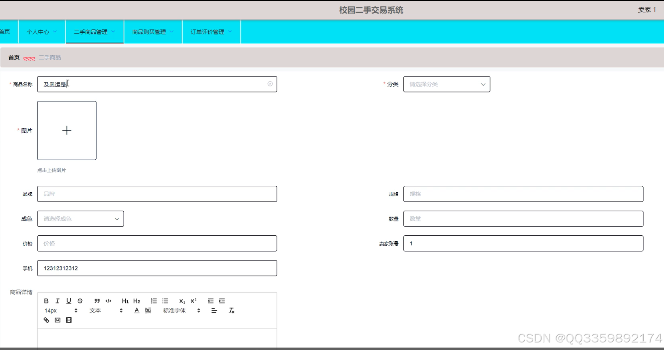
Task: Focus the 规格 input field
Action: point(523,194)
